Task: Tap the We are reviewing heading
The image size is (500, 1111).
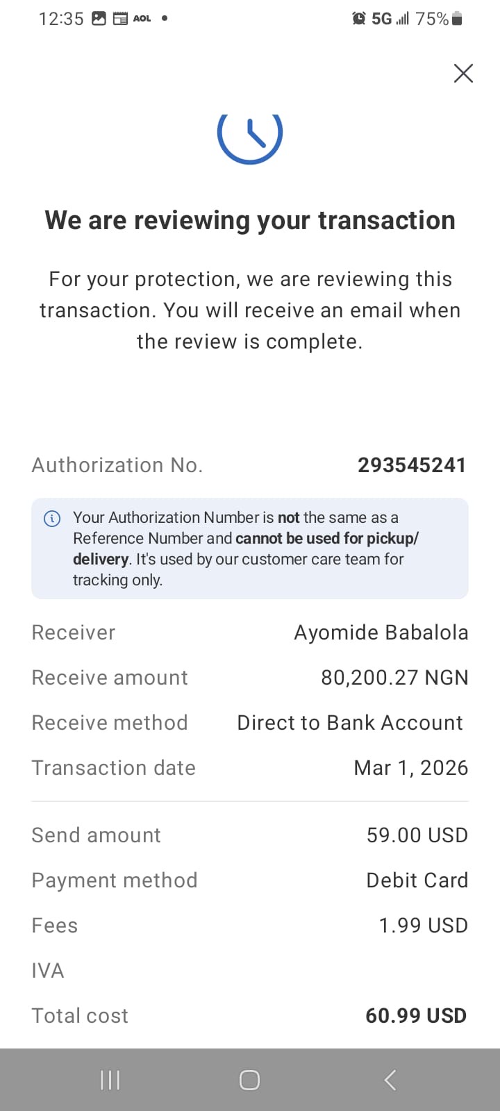Action: tap(250, 220)
